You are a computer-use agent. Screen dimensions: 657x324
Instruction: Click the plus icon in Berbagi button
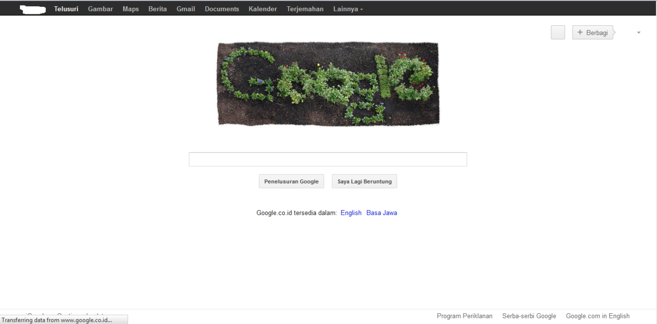pyautogui.click(x=580, y=32)
